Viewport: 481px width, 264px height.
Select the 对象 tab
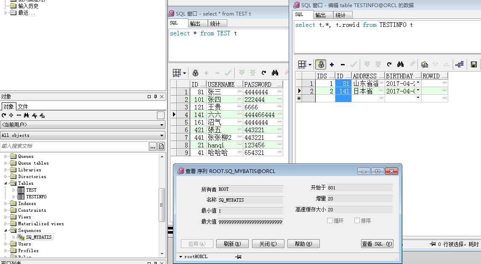coord(8,107)
